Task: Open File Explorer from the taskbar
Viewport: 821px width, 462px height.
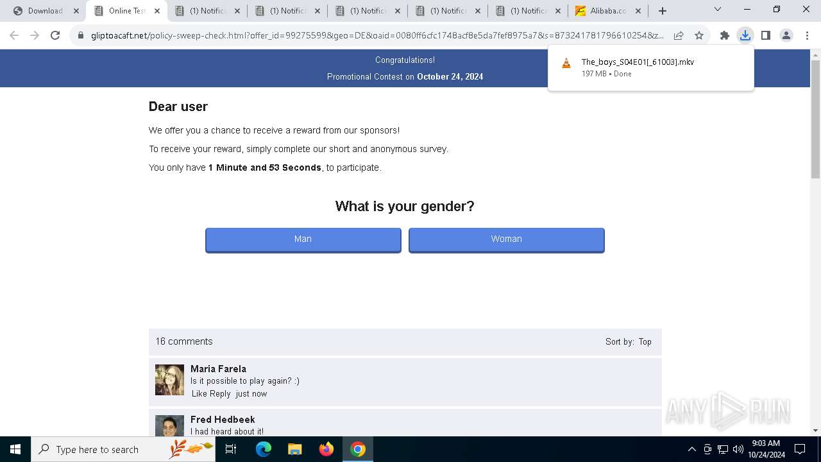Action: [x=294, y=449]
